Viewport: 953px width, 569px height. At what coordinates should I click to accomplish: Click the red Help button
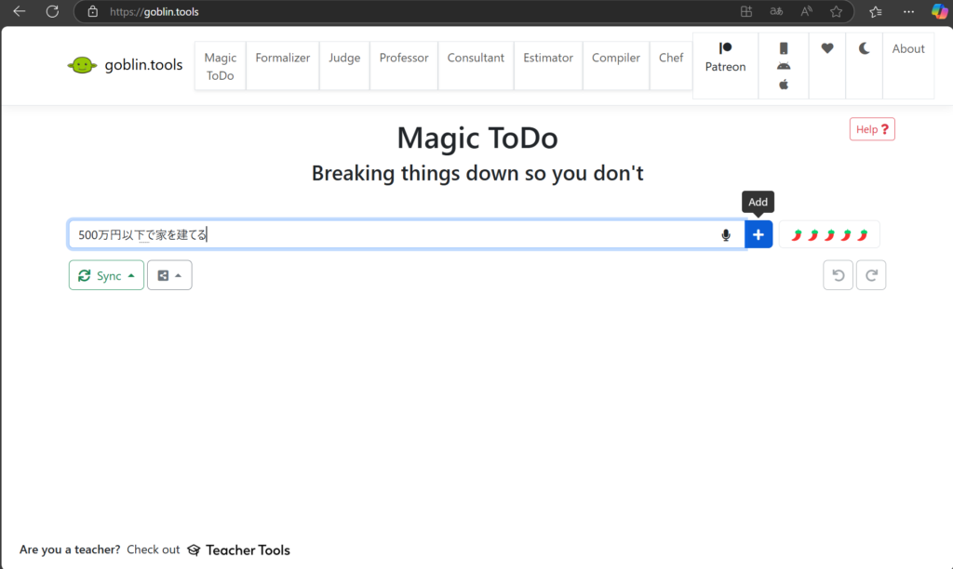click(x=872, y=129)
